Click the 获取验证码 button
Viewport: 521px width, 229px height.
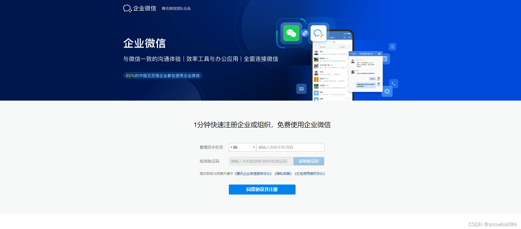click(309, 161)
